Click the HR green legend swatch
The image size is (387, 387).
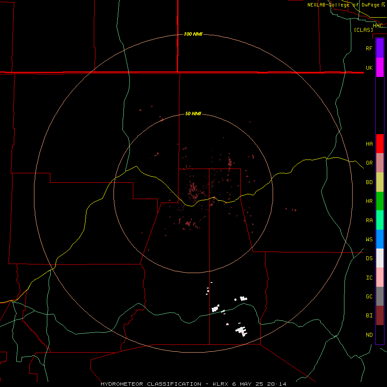(380, 201)
